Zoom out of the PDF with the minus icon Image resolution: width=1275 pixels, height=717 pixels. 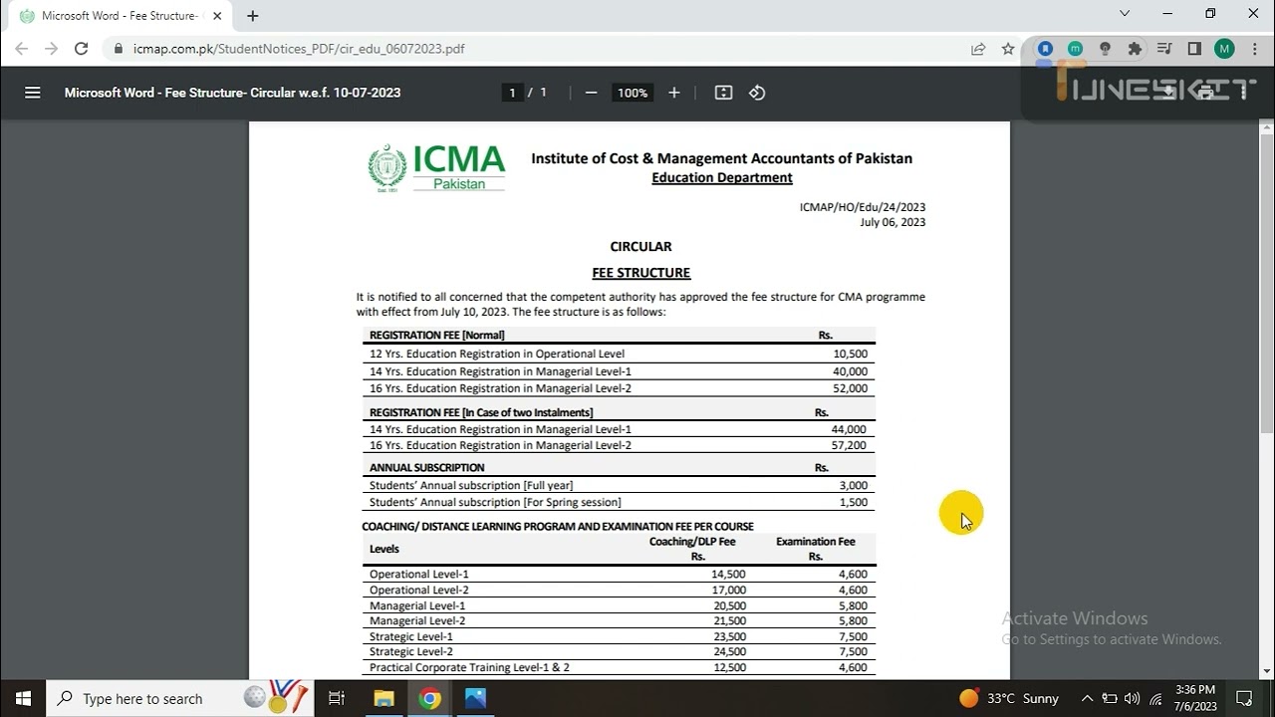[591, 93]
